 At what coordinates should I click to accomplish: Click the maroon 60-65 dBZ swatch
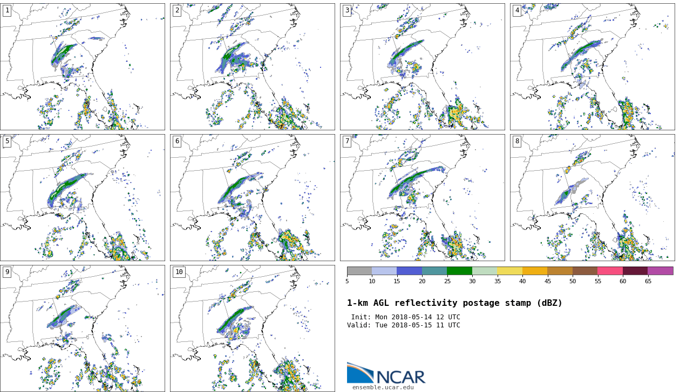(635, 271)
